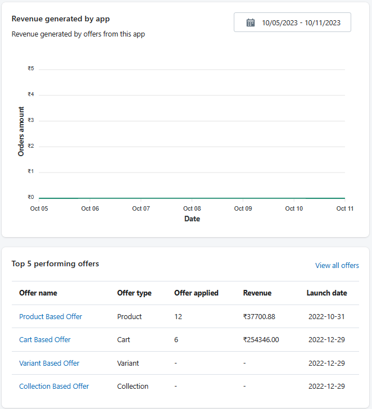This screenshot has height=409, width=372.
Task: Click the View all offers link
Action: pos(337,266)
